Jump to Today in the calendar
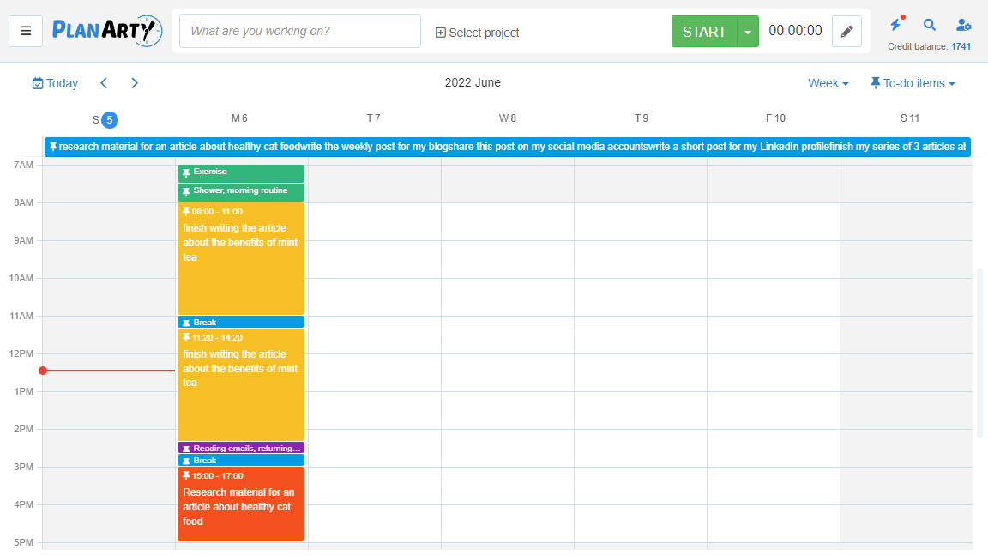Viewport: 988px width, 555px height. click(x=55, y=83)
